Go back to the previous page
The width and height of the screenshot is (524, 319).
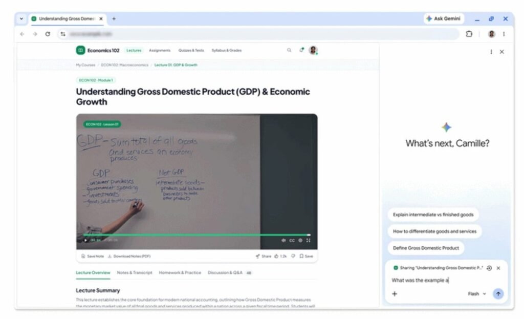point(22,34)
